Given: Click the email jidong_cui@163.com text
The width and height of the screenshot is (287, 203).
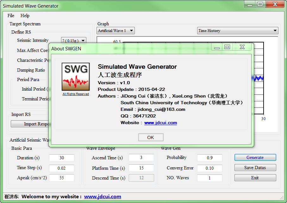Looking at the screenshot, I should (161, 109).
